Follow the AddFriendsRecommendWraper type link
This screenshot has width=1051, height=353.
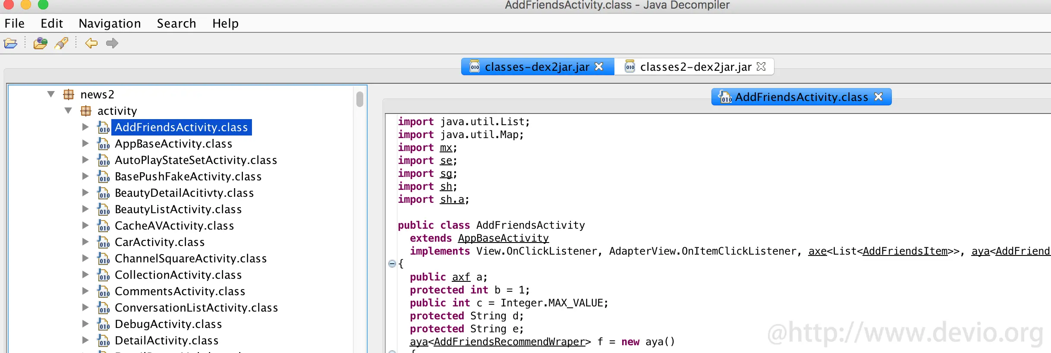click(509, 342)
